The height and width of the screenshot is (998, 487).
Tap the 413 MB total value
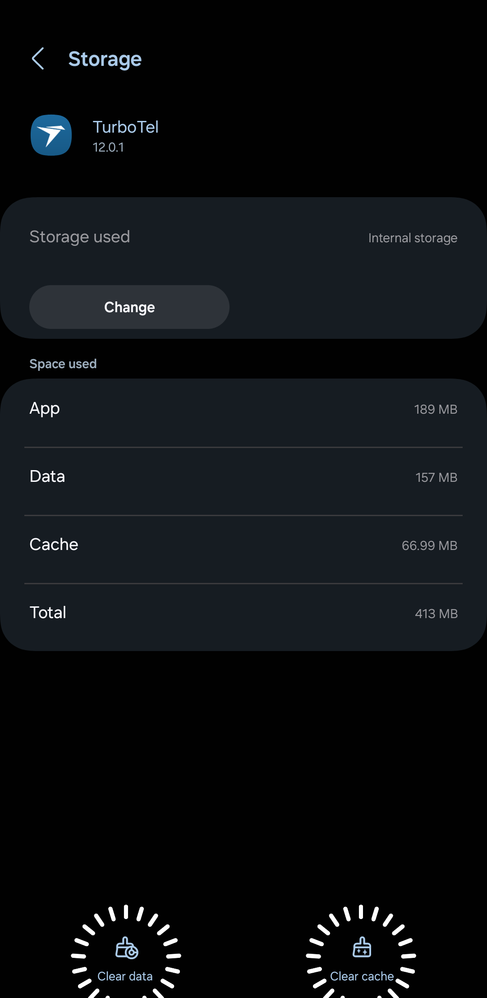click(436, 614)
